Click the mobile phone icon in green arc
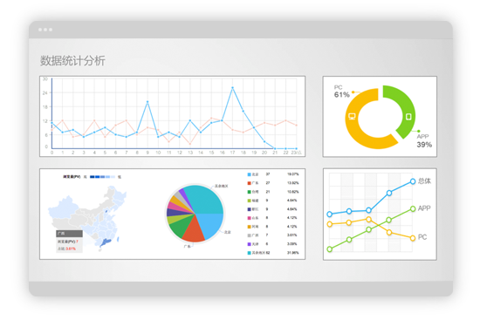 click(x=408, y=117)
